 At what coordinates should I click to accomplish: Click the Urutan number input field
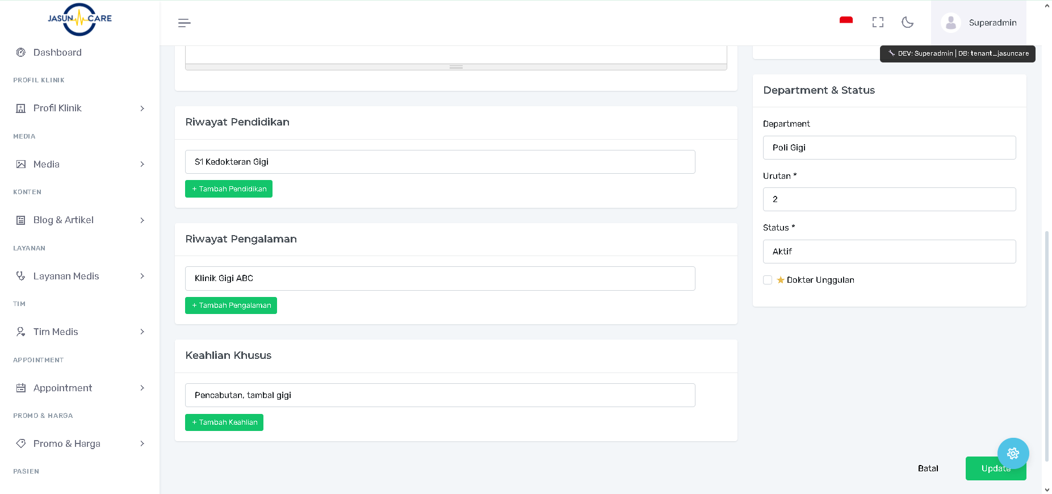coord(889,199)
